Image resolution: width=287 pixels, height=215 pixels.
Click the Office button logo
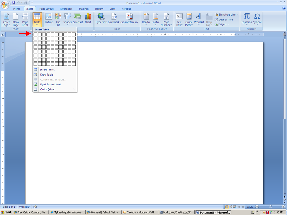pyautogui.click(x=5, y=5)
